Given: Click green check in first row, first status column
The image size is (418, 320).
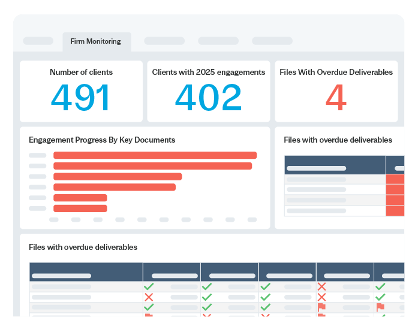Looking at the screenshot, I should coord(149,286).
